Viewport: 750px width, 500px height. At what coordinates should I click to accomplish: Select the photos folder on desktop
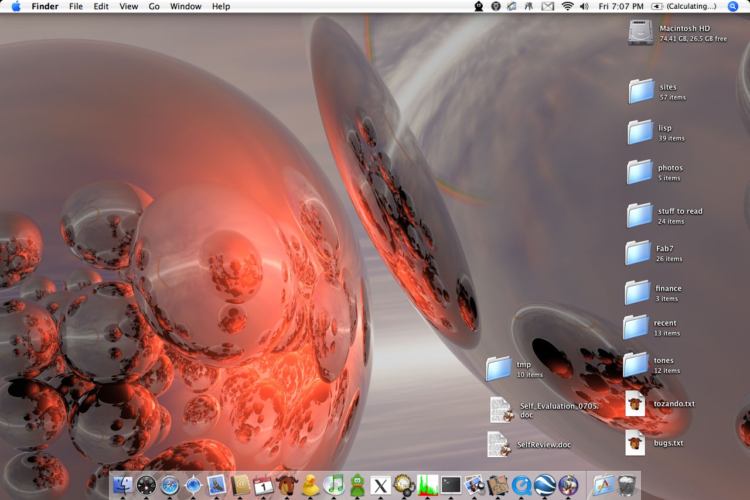[640, 172]
